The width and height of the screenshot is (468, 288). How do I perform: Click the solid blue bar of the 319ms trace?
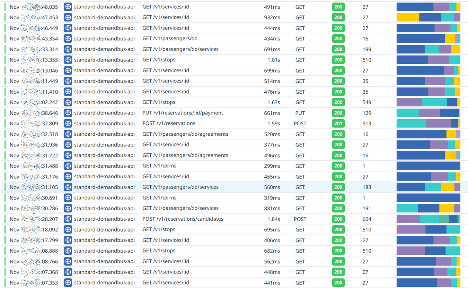click(428, 198)
